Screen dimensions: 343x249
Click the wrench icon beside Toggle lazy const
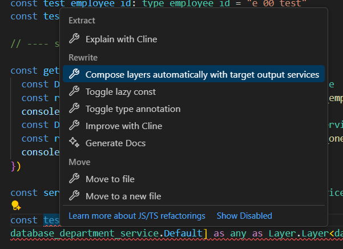pos(74,91)
